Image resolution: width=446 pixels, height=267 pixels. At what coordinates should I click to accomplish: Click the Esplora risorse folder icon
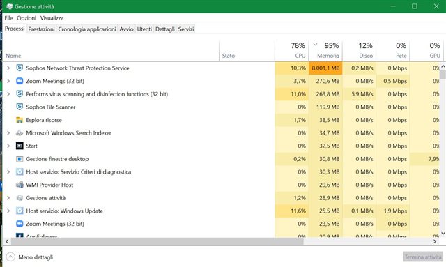(20, 120)
